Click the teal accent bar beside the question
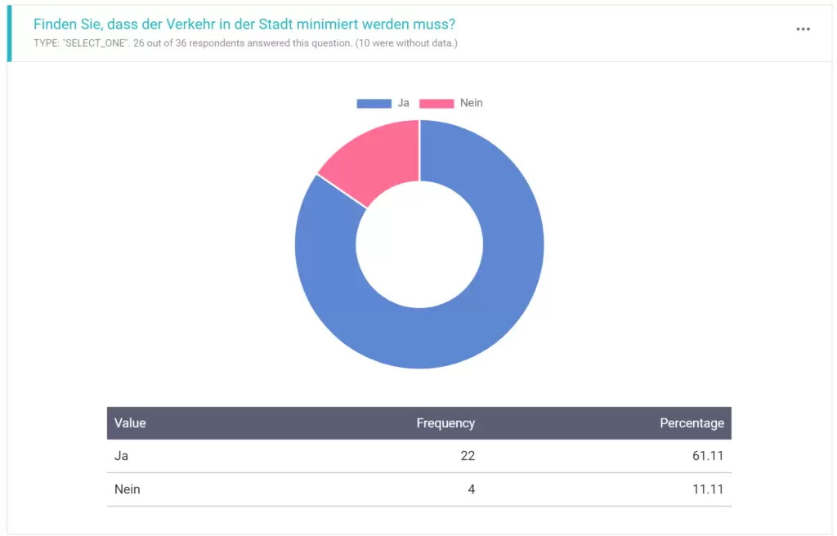This screenshot has height=536, width=837. 9,33
